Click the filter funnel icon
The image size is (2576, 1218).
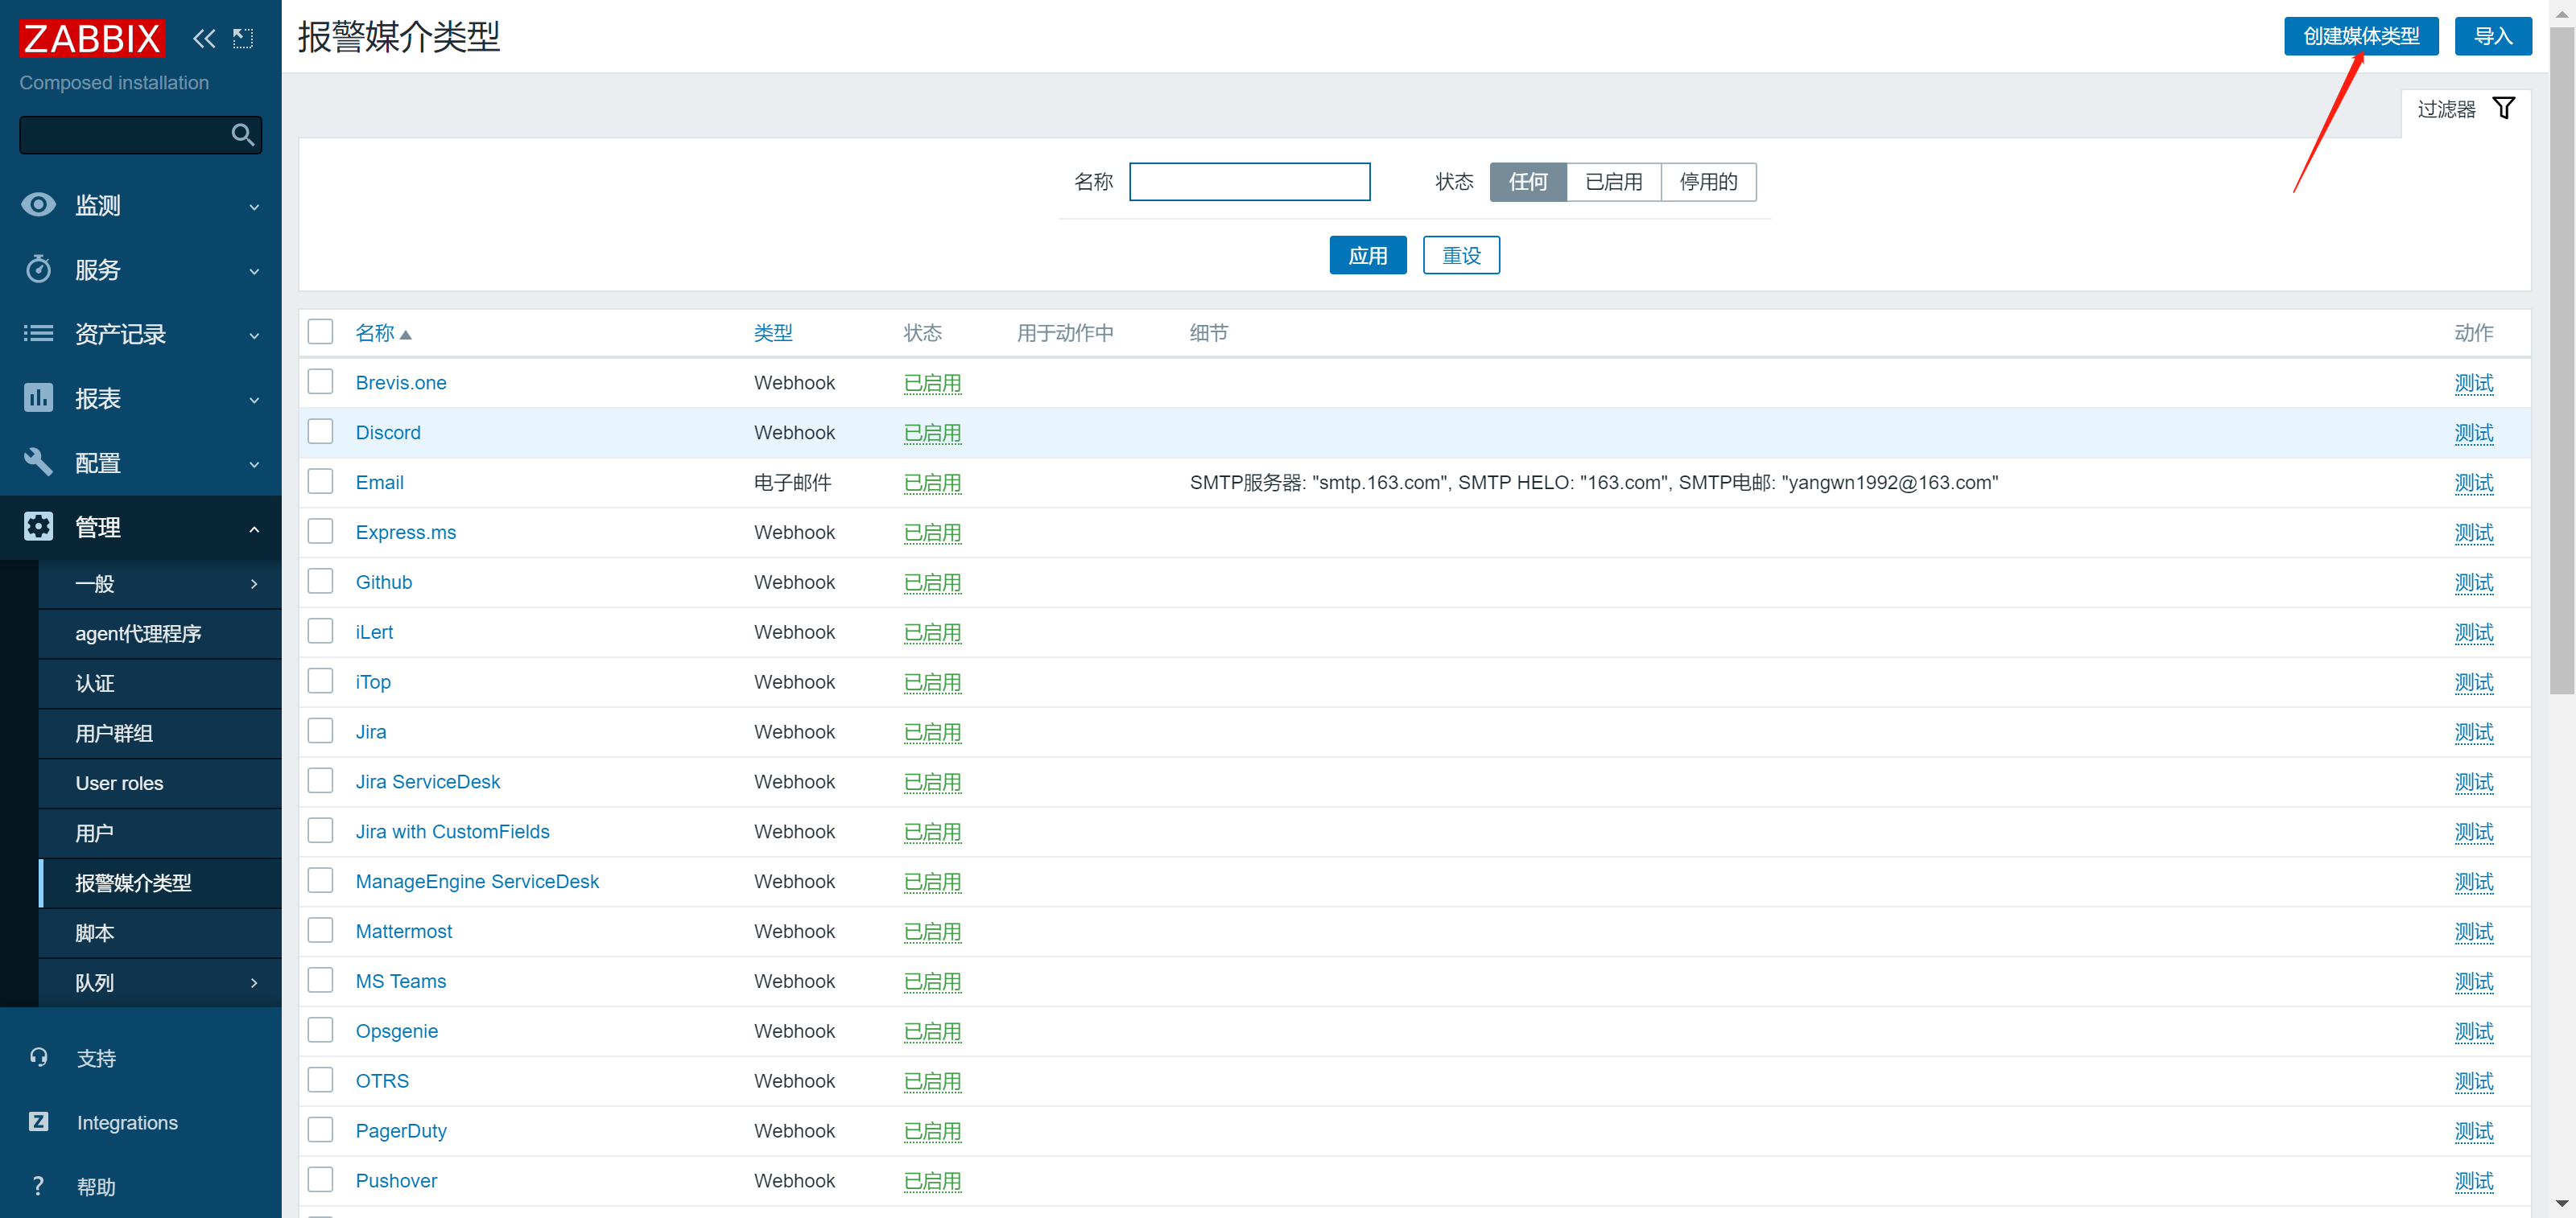[x=2503, y=108]
